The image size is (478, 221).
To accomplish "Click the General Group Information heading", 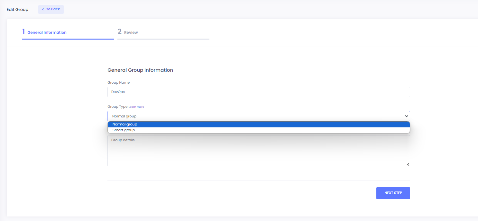I will 140,70.
